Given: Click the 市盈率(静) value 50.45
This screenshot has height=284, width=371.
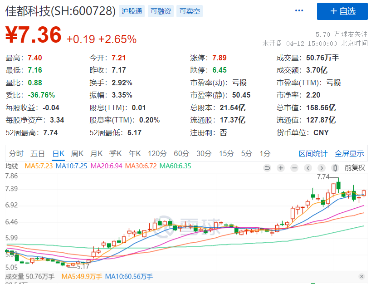Looking at the screenshot, I should point(241,95).
